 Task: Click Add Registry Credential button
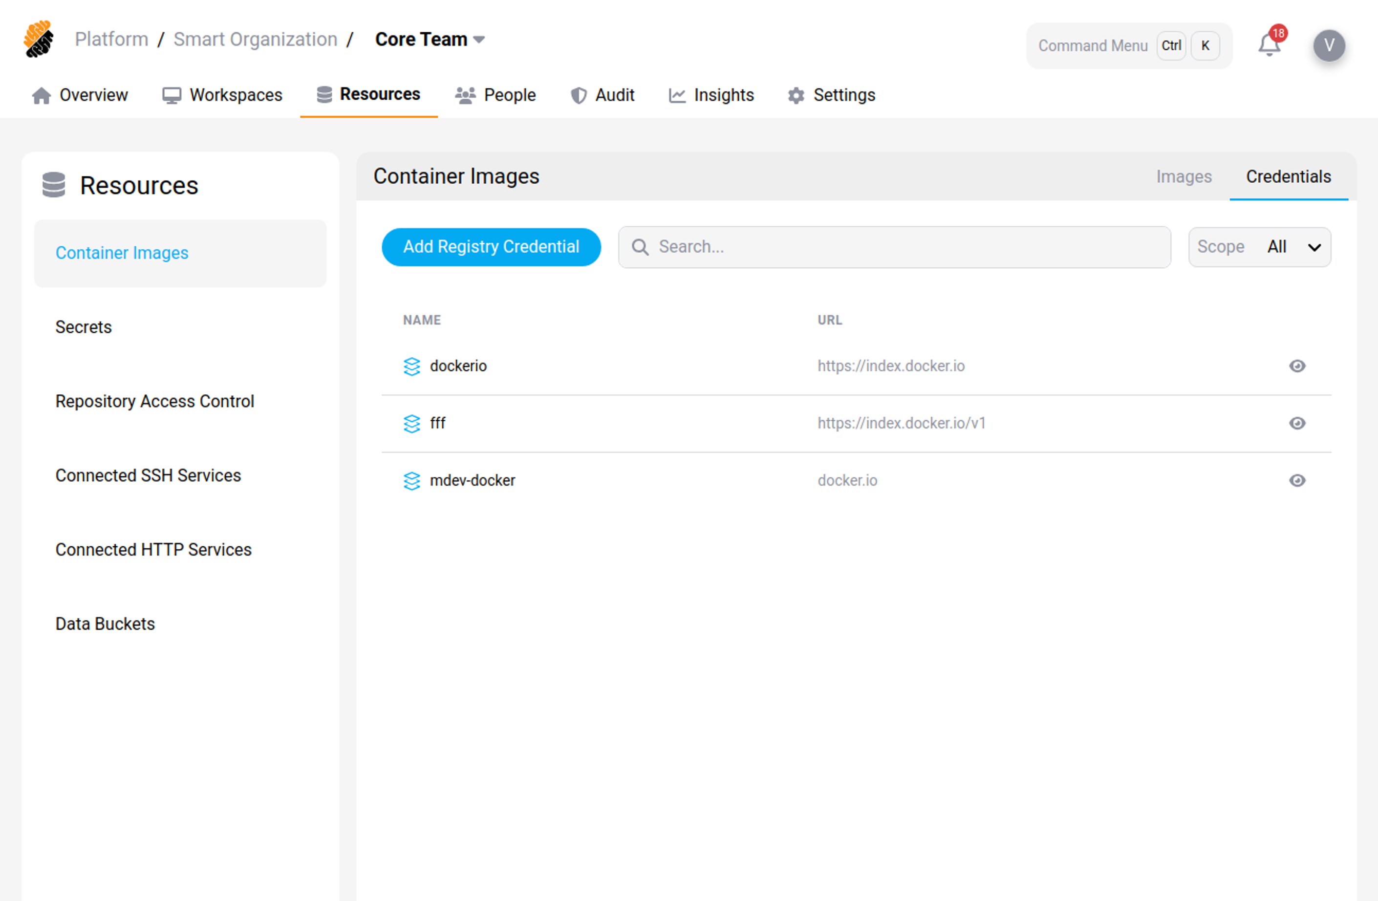click(491, 247)
